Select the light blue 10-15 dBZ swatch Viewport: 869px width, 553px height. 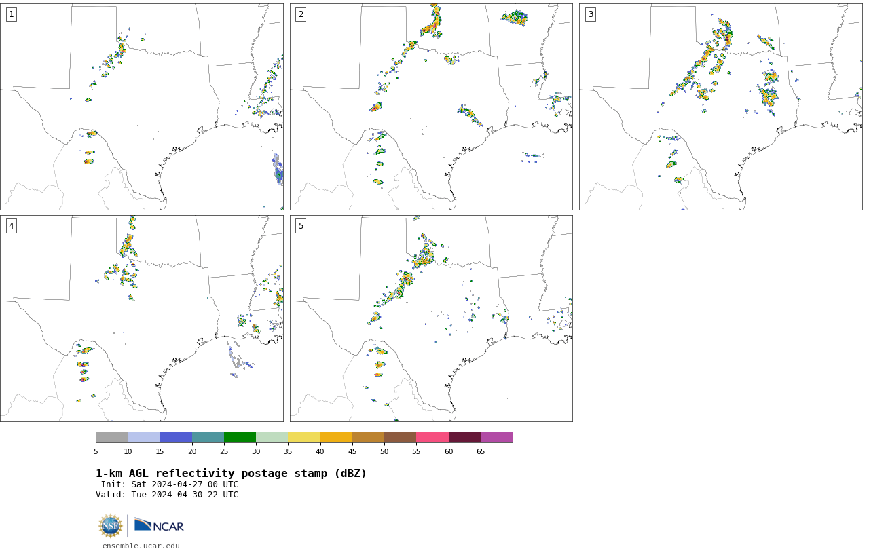coord(144,438)
